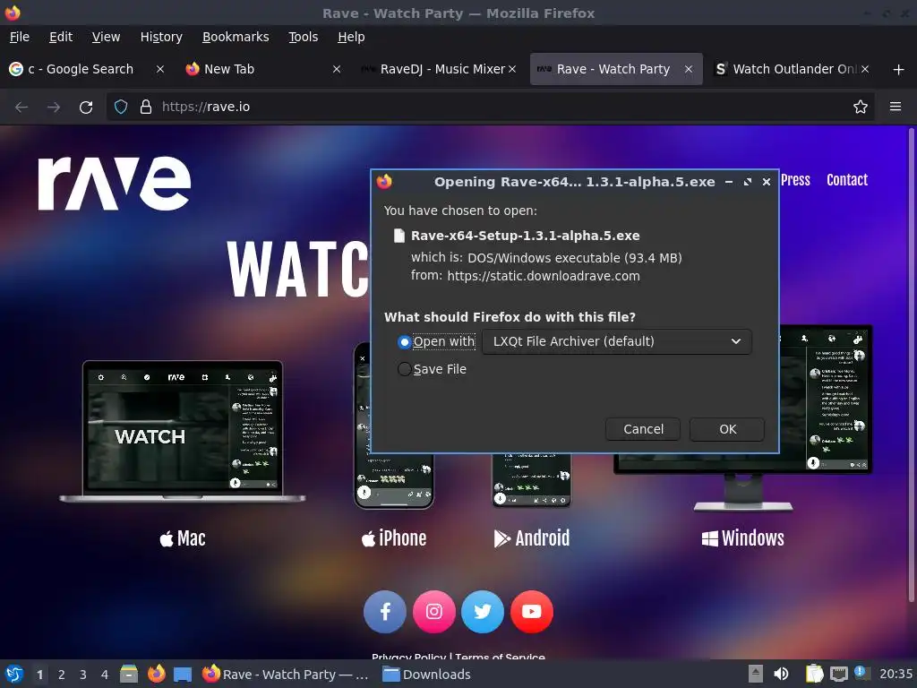Launch Firefox from the taskbar quicklaunch
The width and height of the screenshot is (917, 688).
(156, 674)
